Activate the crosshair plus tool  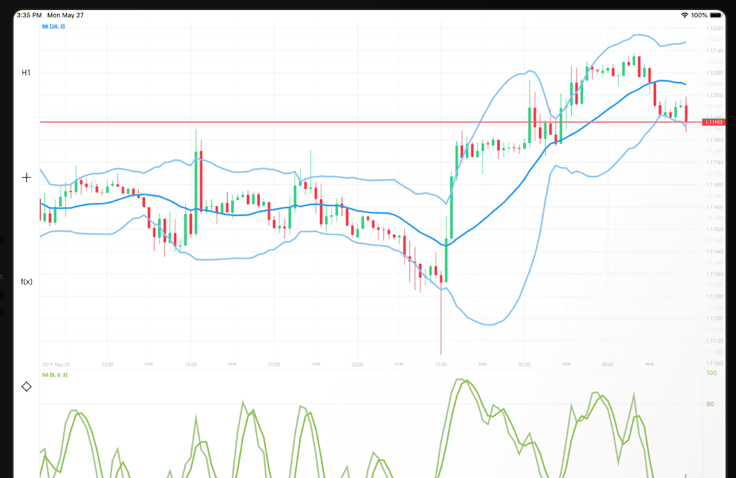[26, 178]
